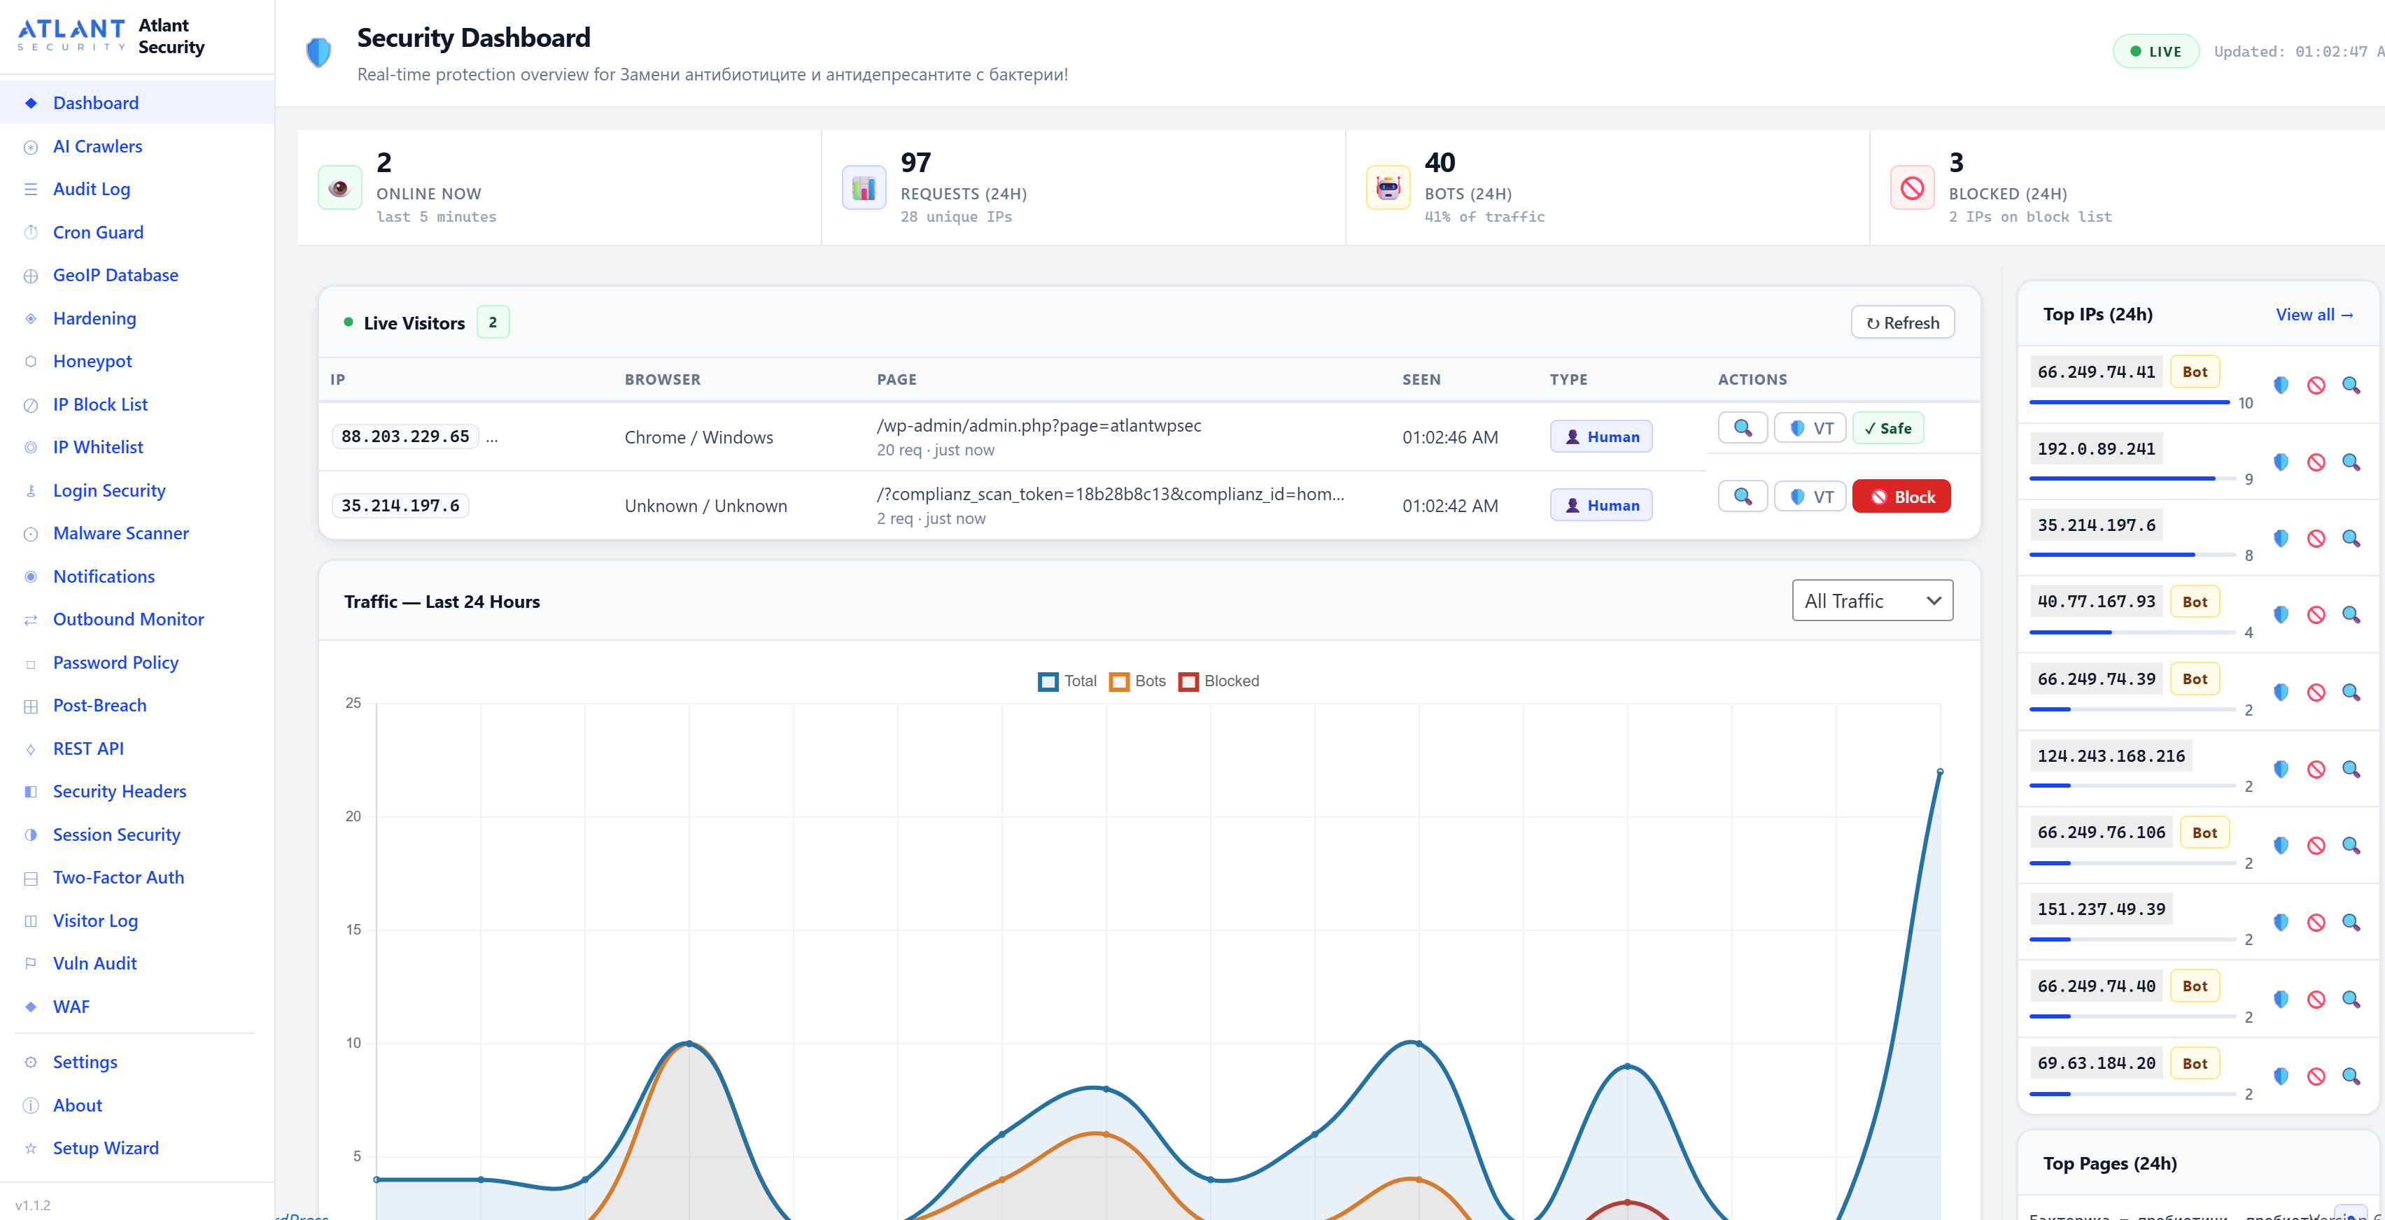Expand the All Traffic dropdown
2385x1220 pixels.
click(1872, 601)
